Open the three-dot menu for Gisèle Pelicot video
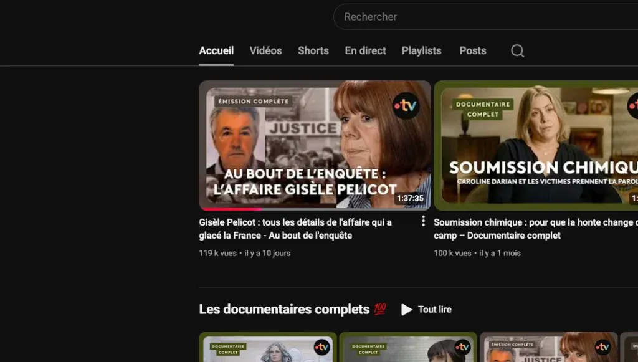This screenshot has width=638, height=362. coord(423,221)
